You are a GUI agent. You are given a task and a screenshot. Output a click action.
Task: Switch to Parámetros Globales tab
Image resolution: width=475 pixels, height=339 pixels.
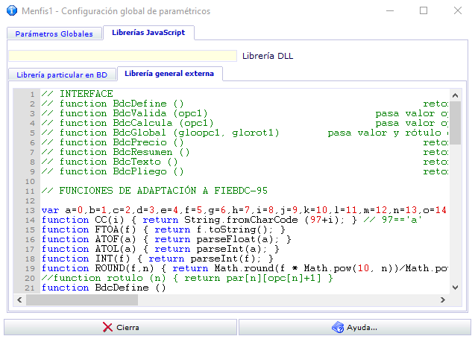click(54, 34)
